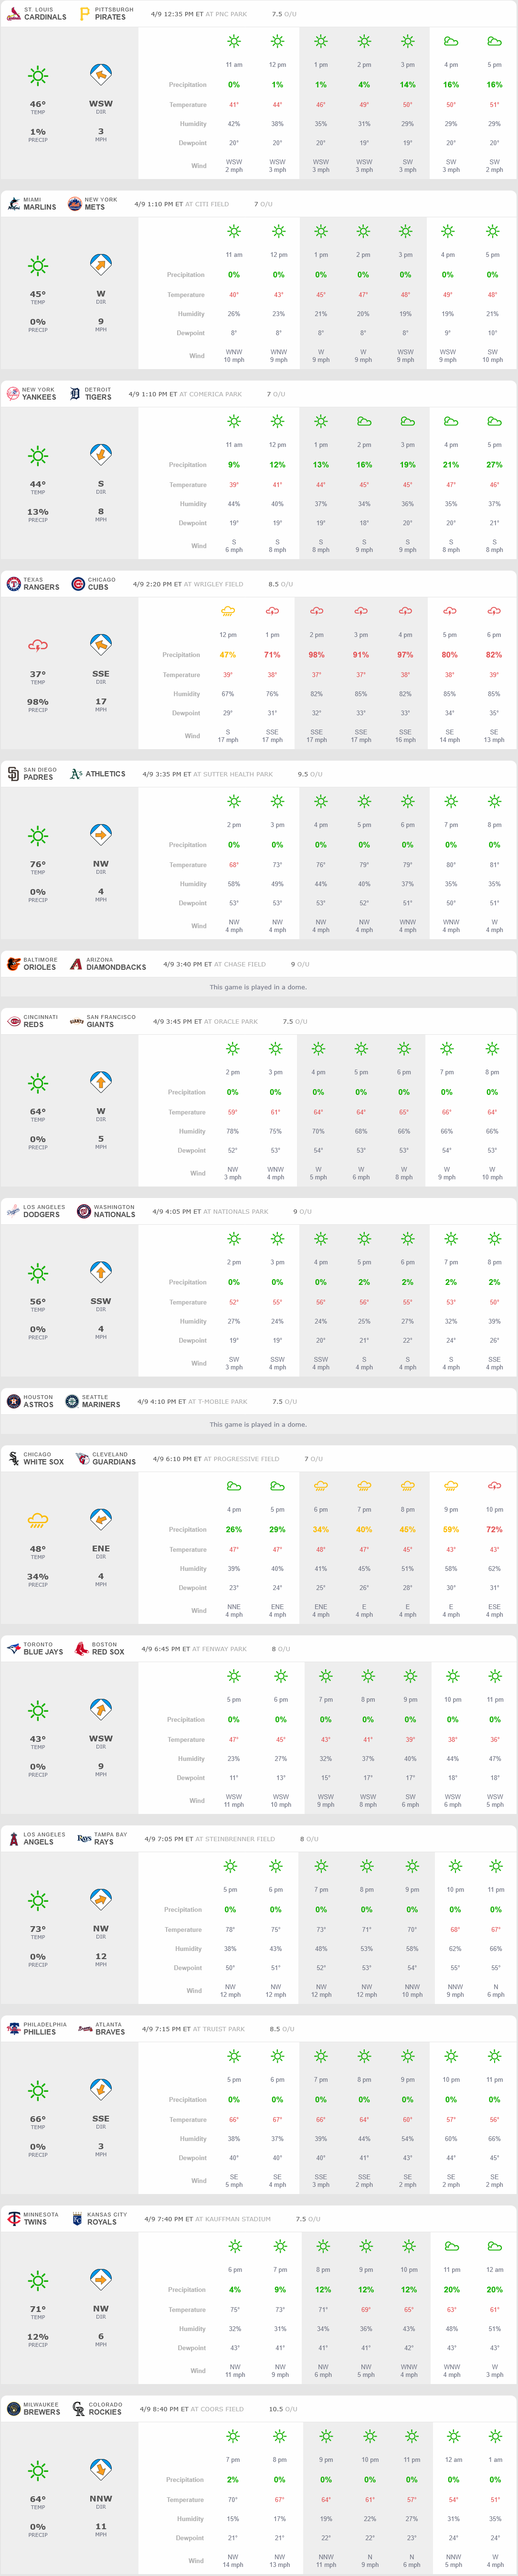Click the 98% precipitation value at 2 pm Wrigley
518x2576 pixels.
[316, 654]
